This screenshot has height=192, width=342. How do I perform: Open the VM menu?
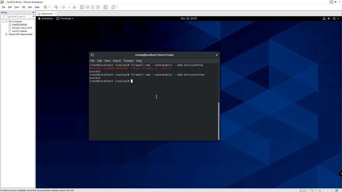pos(24,7)
